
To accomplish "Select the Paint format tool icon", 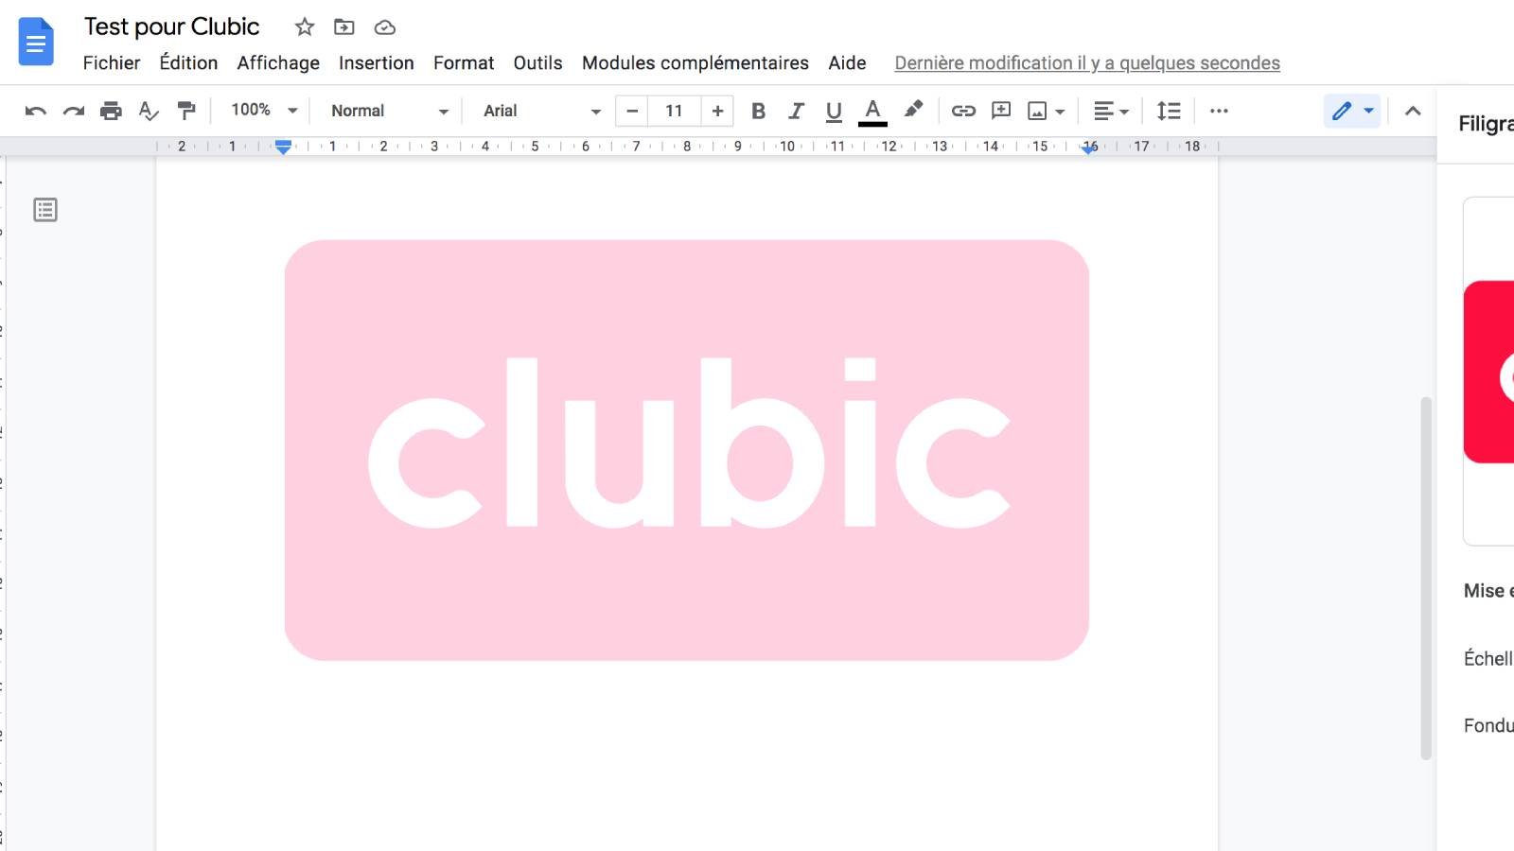I will tap(186, 111).
